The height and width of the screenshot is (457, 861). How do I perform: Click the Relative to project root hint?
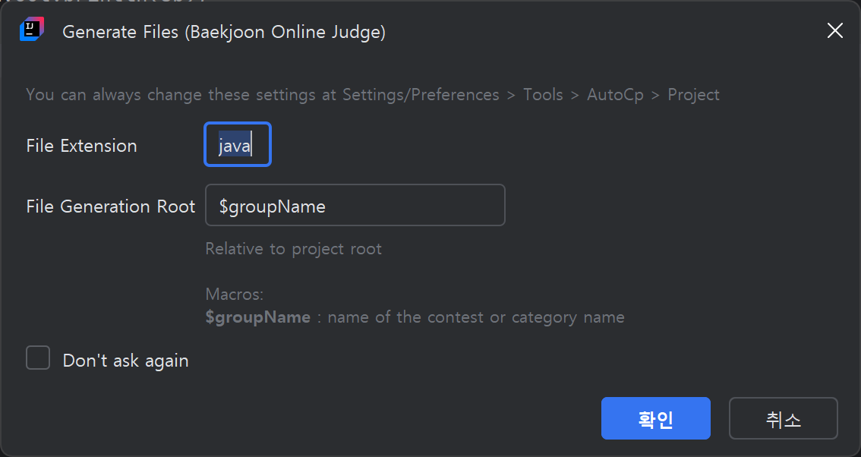click(293, 249)
